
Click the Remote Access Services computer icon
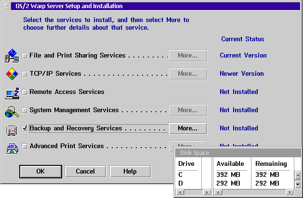coord(12,93)
